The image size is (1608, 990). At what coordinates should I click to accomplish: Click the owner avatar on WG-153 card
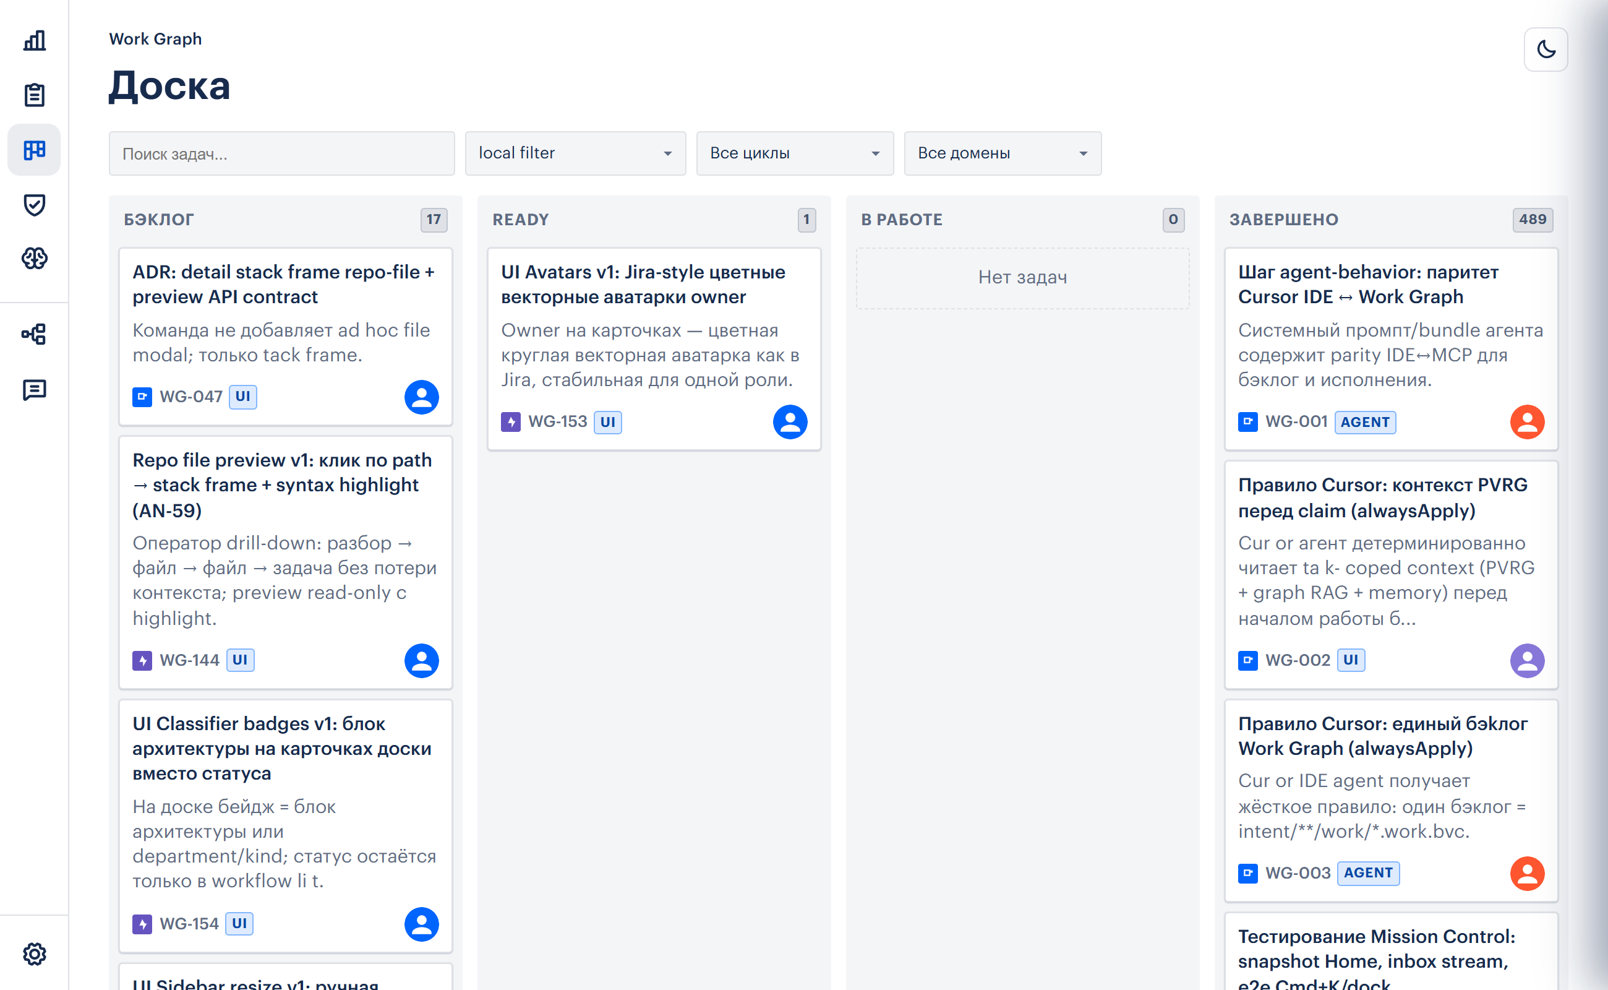790,421
